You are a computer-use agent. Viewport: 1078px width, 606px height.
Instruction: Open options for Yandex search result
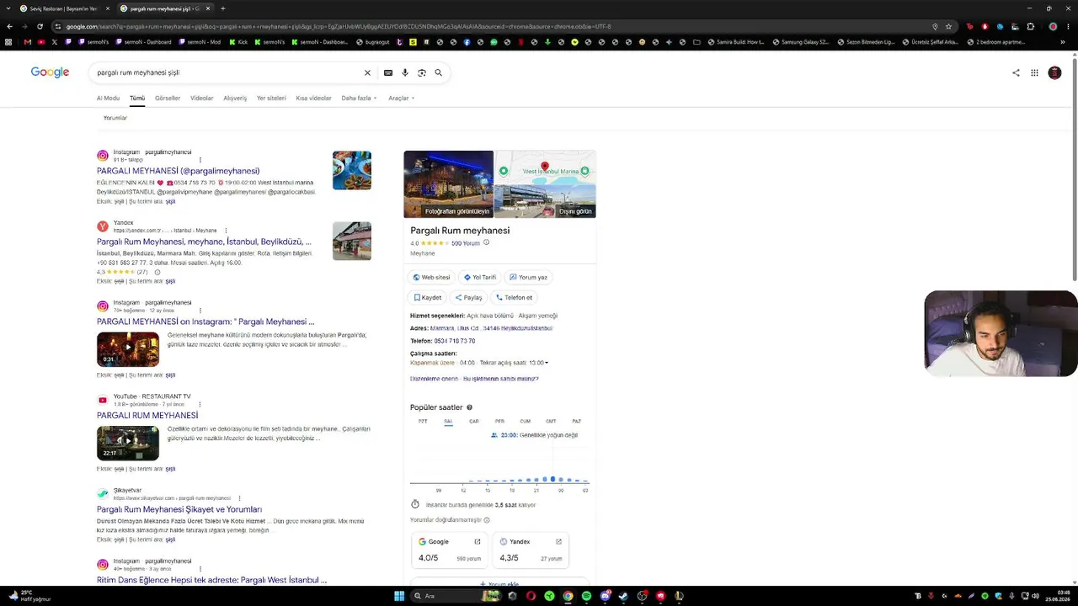pyautogui.click(x=226, y=231)
